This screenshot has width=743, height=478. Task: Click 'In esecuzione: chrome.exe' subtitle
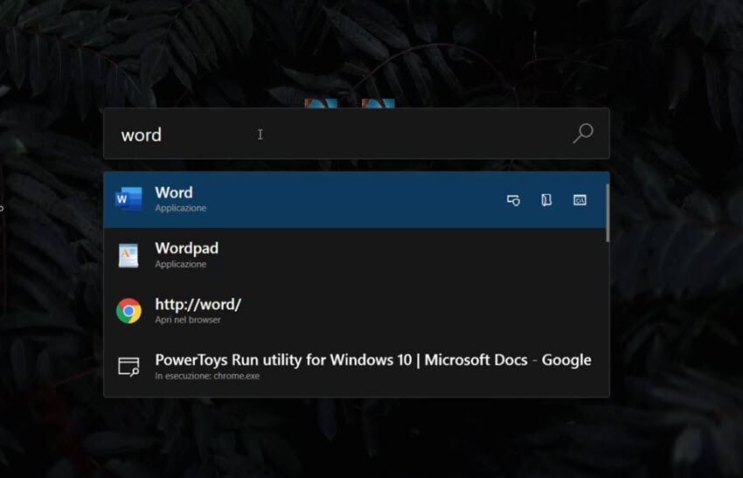point(207,376)
